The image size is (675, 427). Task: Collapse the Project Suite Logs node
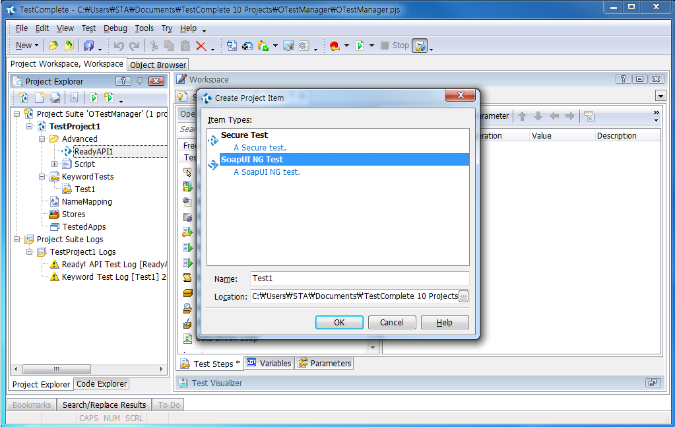pos(16,240)
